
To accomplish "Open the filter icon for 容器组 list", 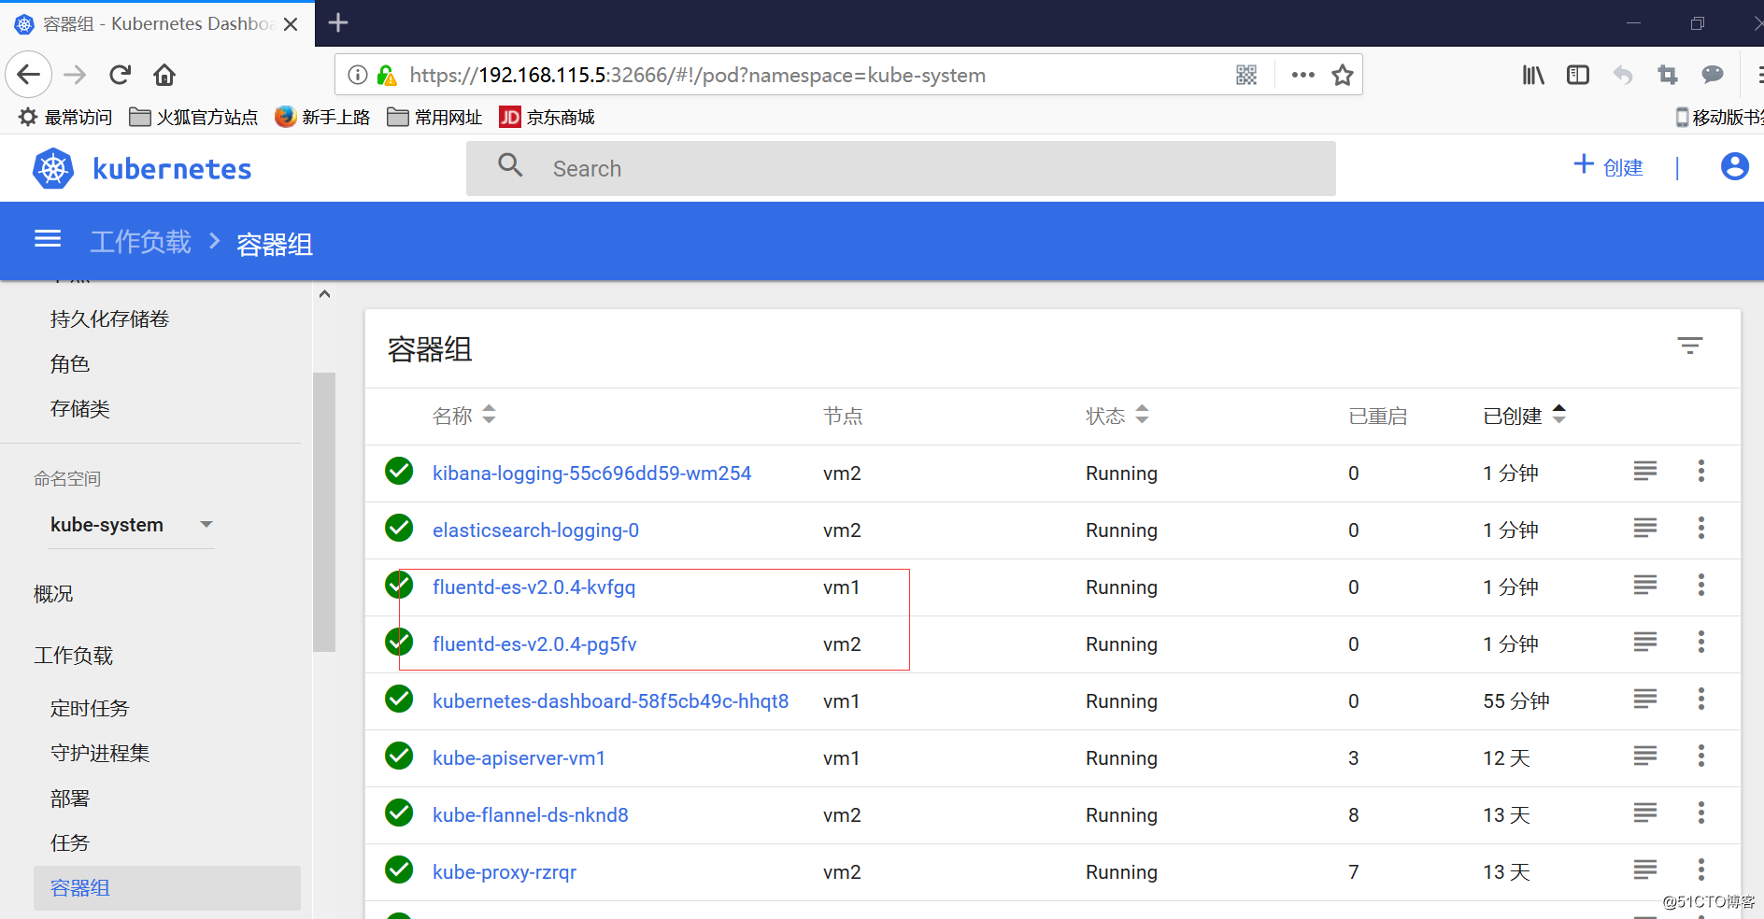I will pos(1689,346).
